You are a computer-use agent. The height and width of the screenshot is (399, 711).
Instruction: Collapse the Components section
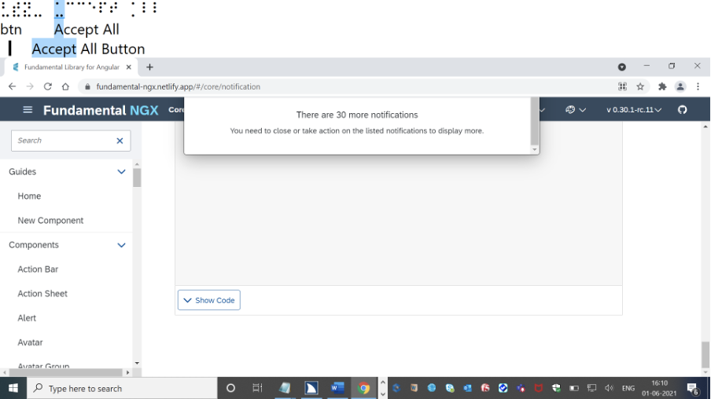click(121, 245)
